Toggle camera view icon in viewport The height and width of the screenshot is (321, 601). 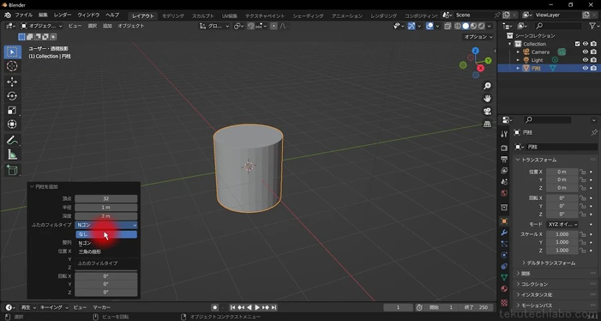487,111
